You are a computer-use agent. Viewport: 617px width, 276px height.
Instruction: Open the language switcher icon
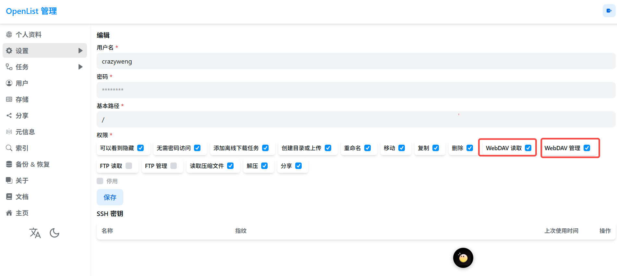click(35, 233)
